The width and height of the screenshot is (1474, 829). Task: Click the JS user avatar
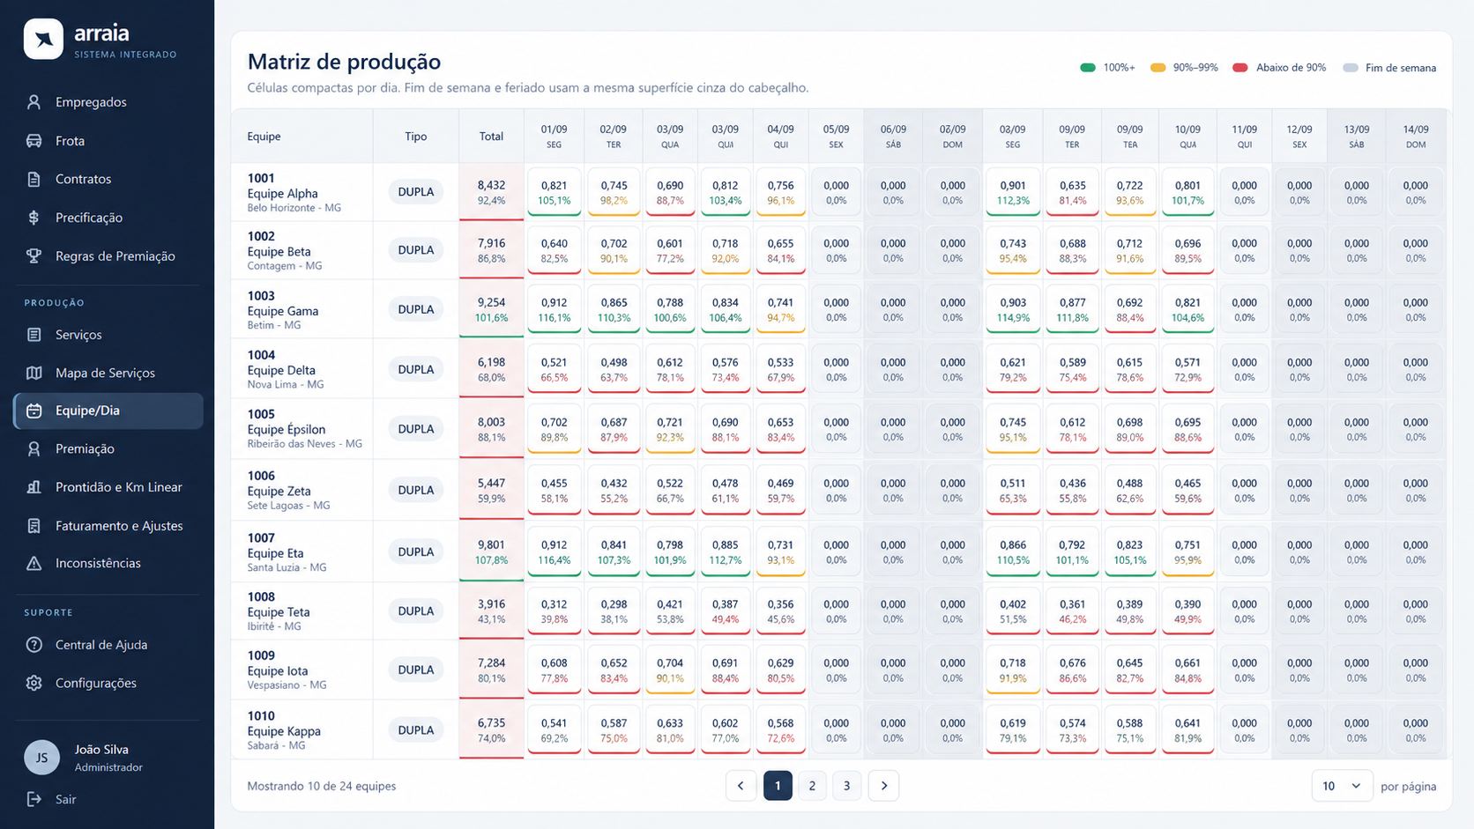pos(41,758)
